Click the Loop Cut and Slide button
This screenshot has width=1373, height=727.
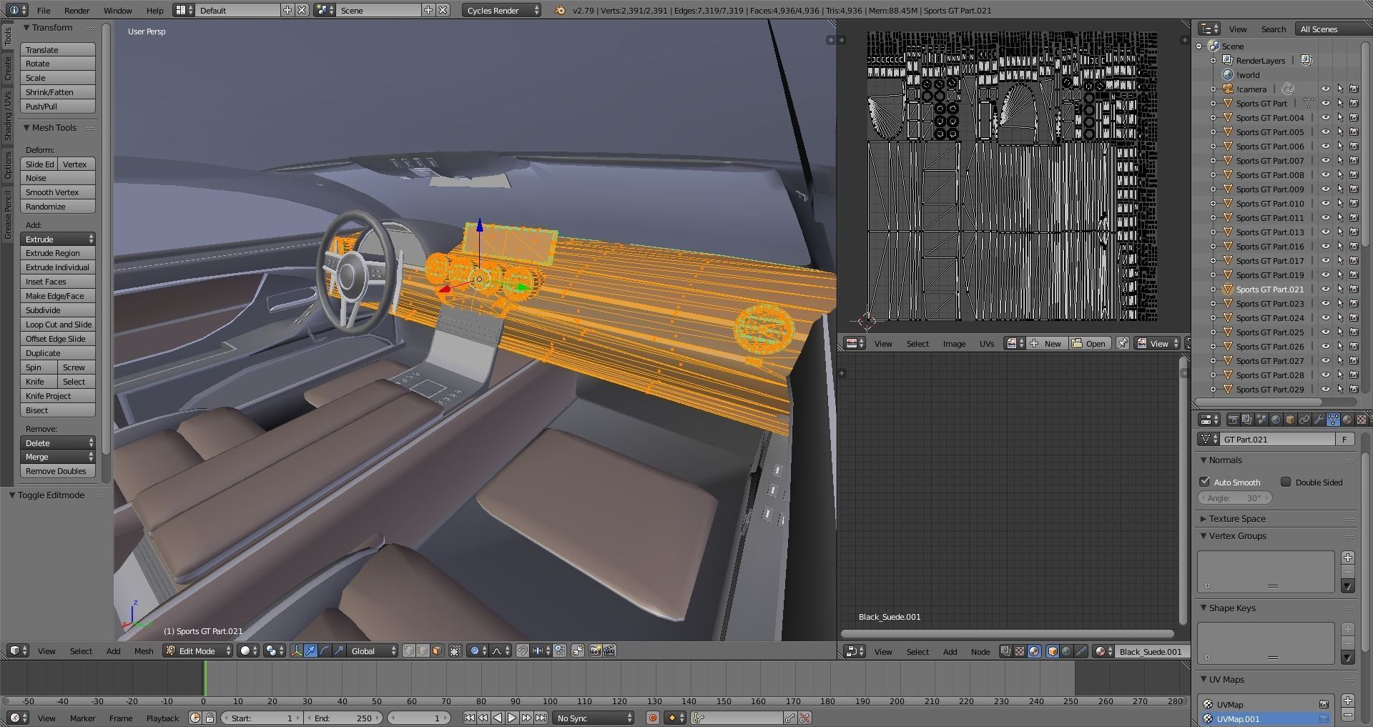point(58,325)
